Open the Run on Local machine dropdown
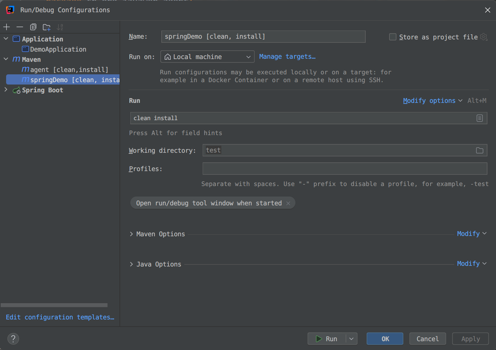The width and height of the screenshot is (496, 350). [207, 57]
